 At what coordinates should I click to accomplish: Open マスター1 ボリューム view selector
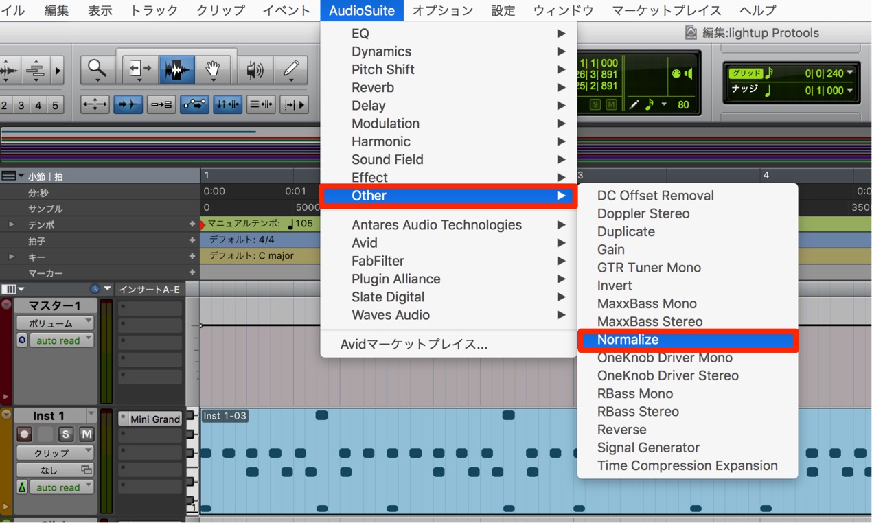point(56,323)
